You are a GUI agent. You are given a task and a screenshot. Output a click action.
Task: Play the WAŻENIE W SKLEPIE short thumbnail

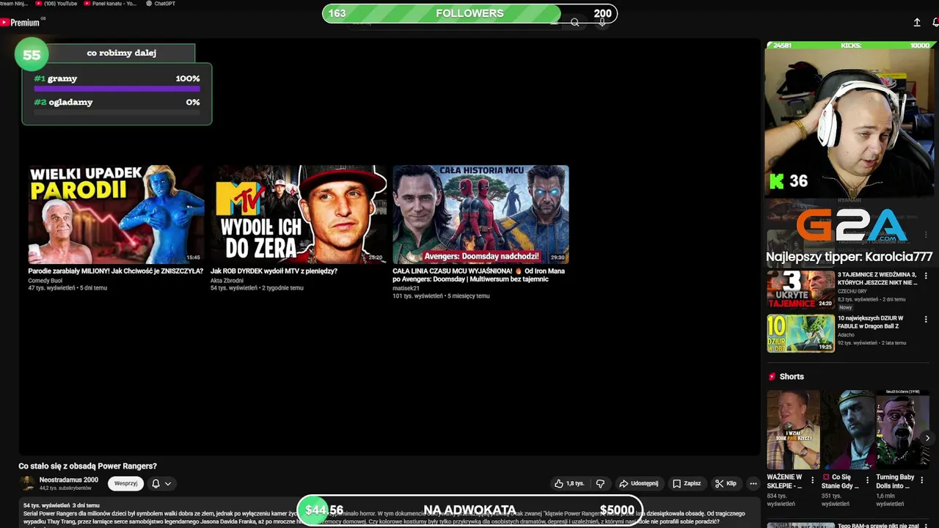793,430
